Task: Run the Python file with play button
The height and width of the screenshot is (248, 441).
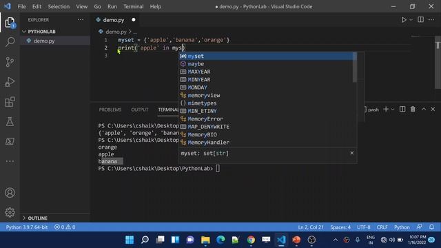Action: 404,20
